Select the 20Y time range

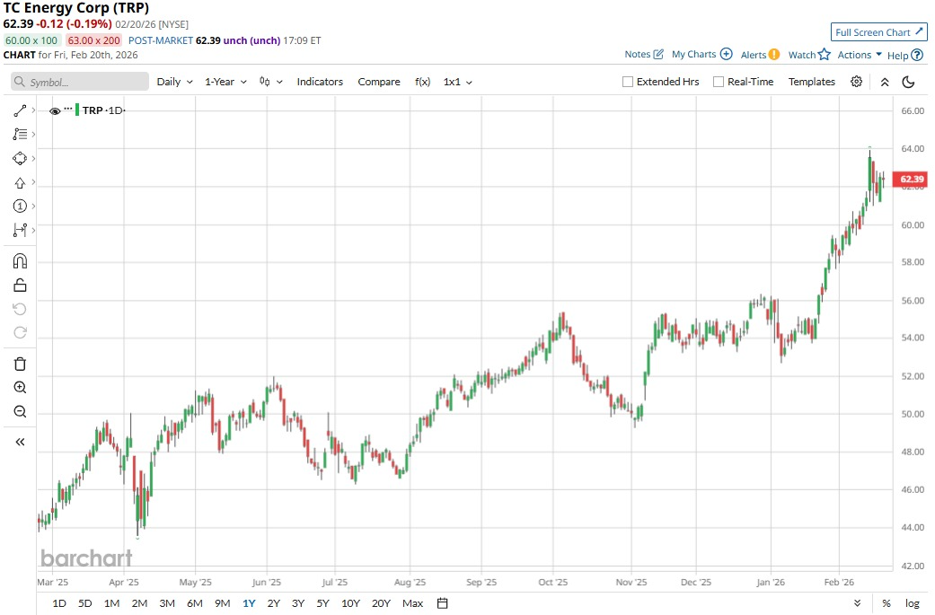(381, 603)
